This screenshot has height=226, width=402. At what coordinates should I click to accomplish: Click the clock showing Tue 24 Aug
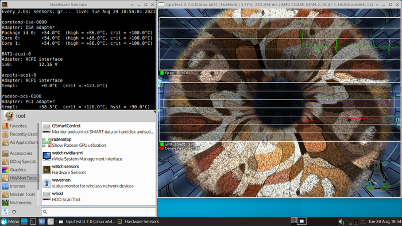385,221
